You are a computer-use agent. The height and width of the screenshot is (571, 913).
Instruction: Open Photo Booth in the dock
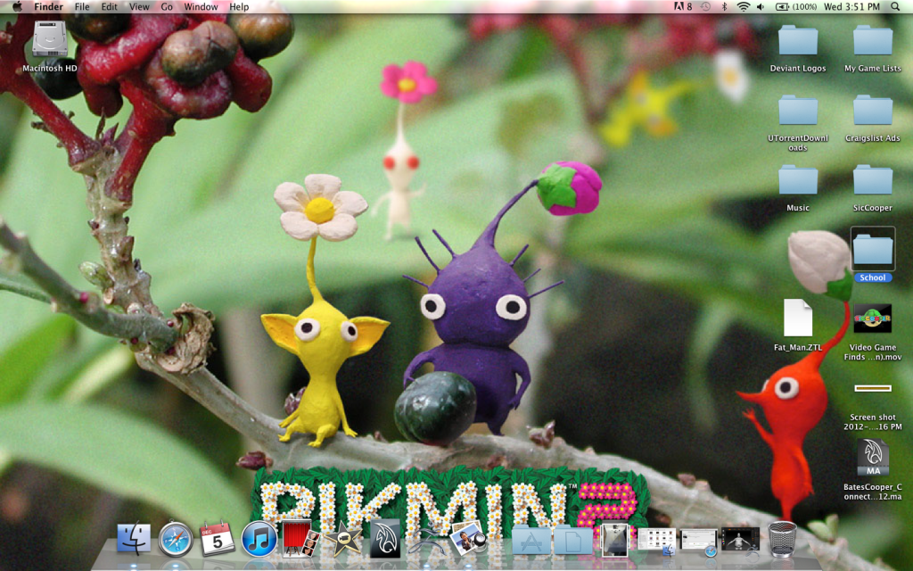pyautogui.click(x=300, y=539)
